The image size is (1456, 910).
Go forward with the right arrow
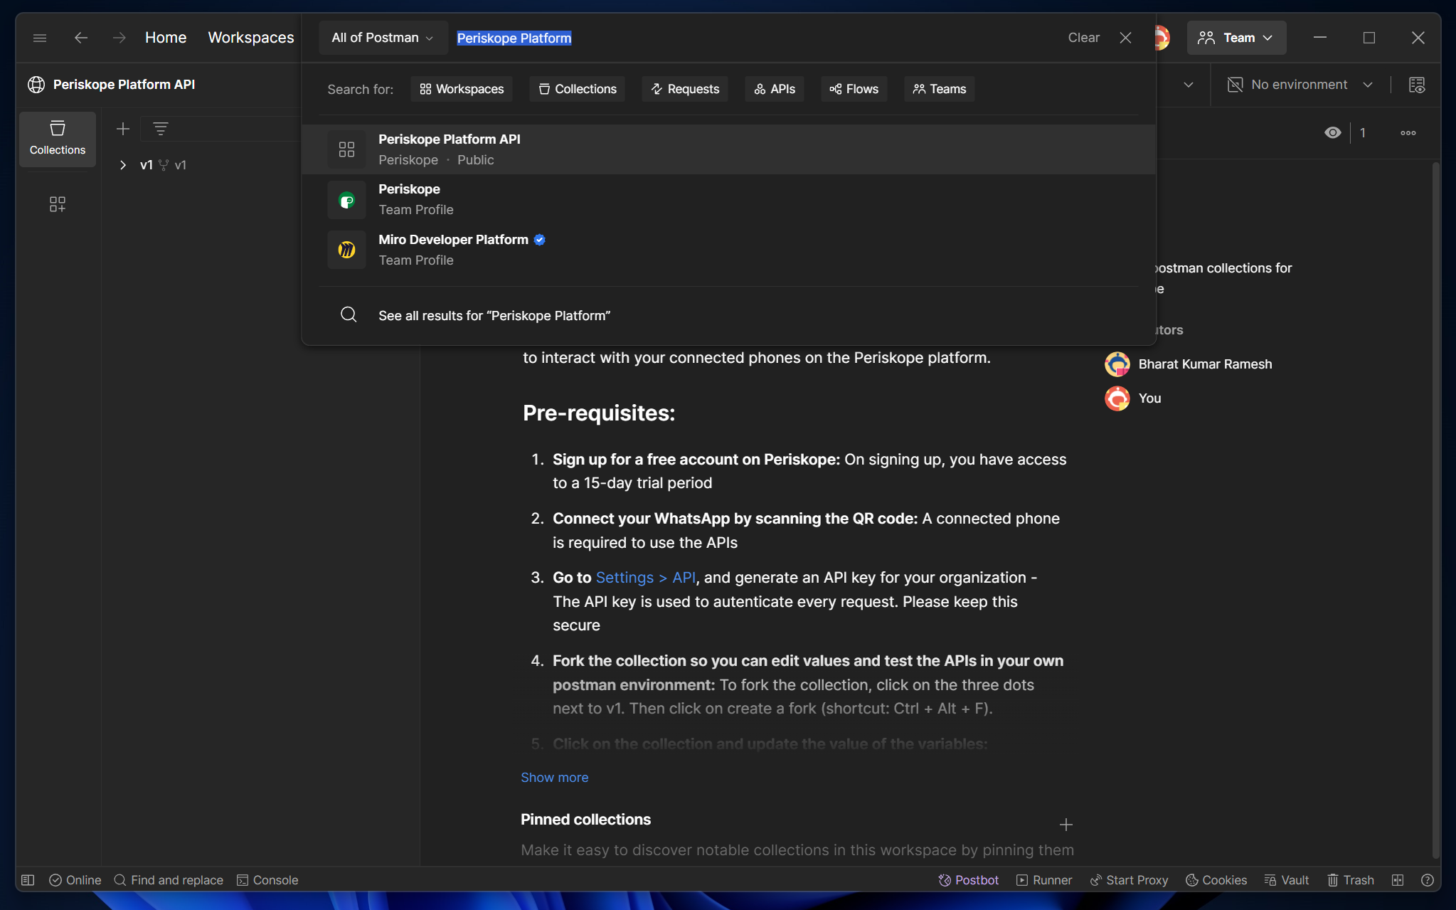click(119, 38)
